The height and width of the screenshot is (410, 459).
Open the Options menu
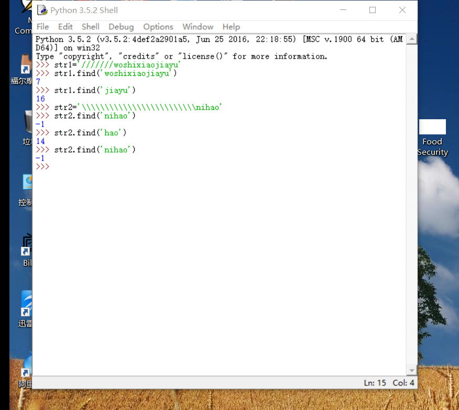158,27
